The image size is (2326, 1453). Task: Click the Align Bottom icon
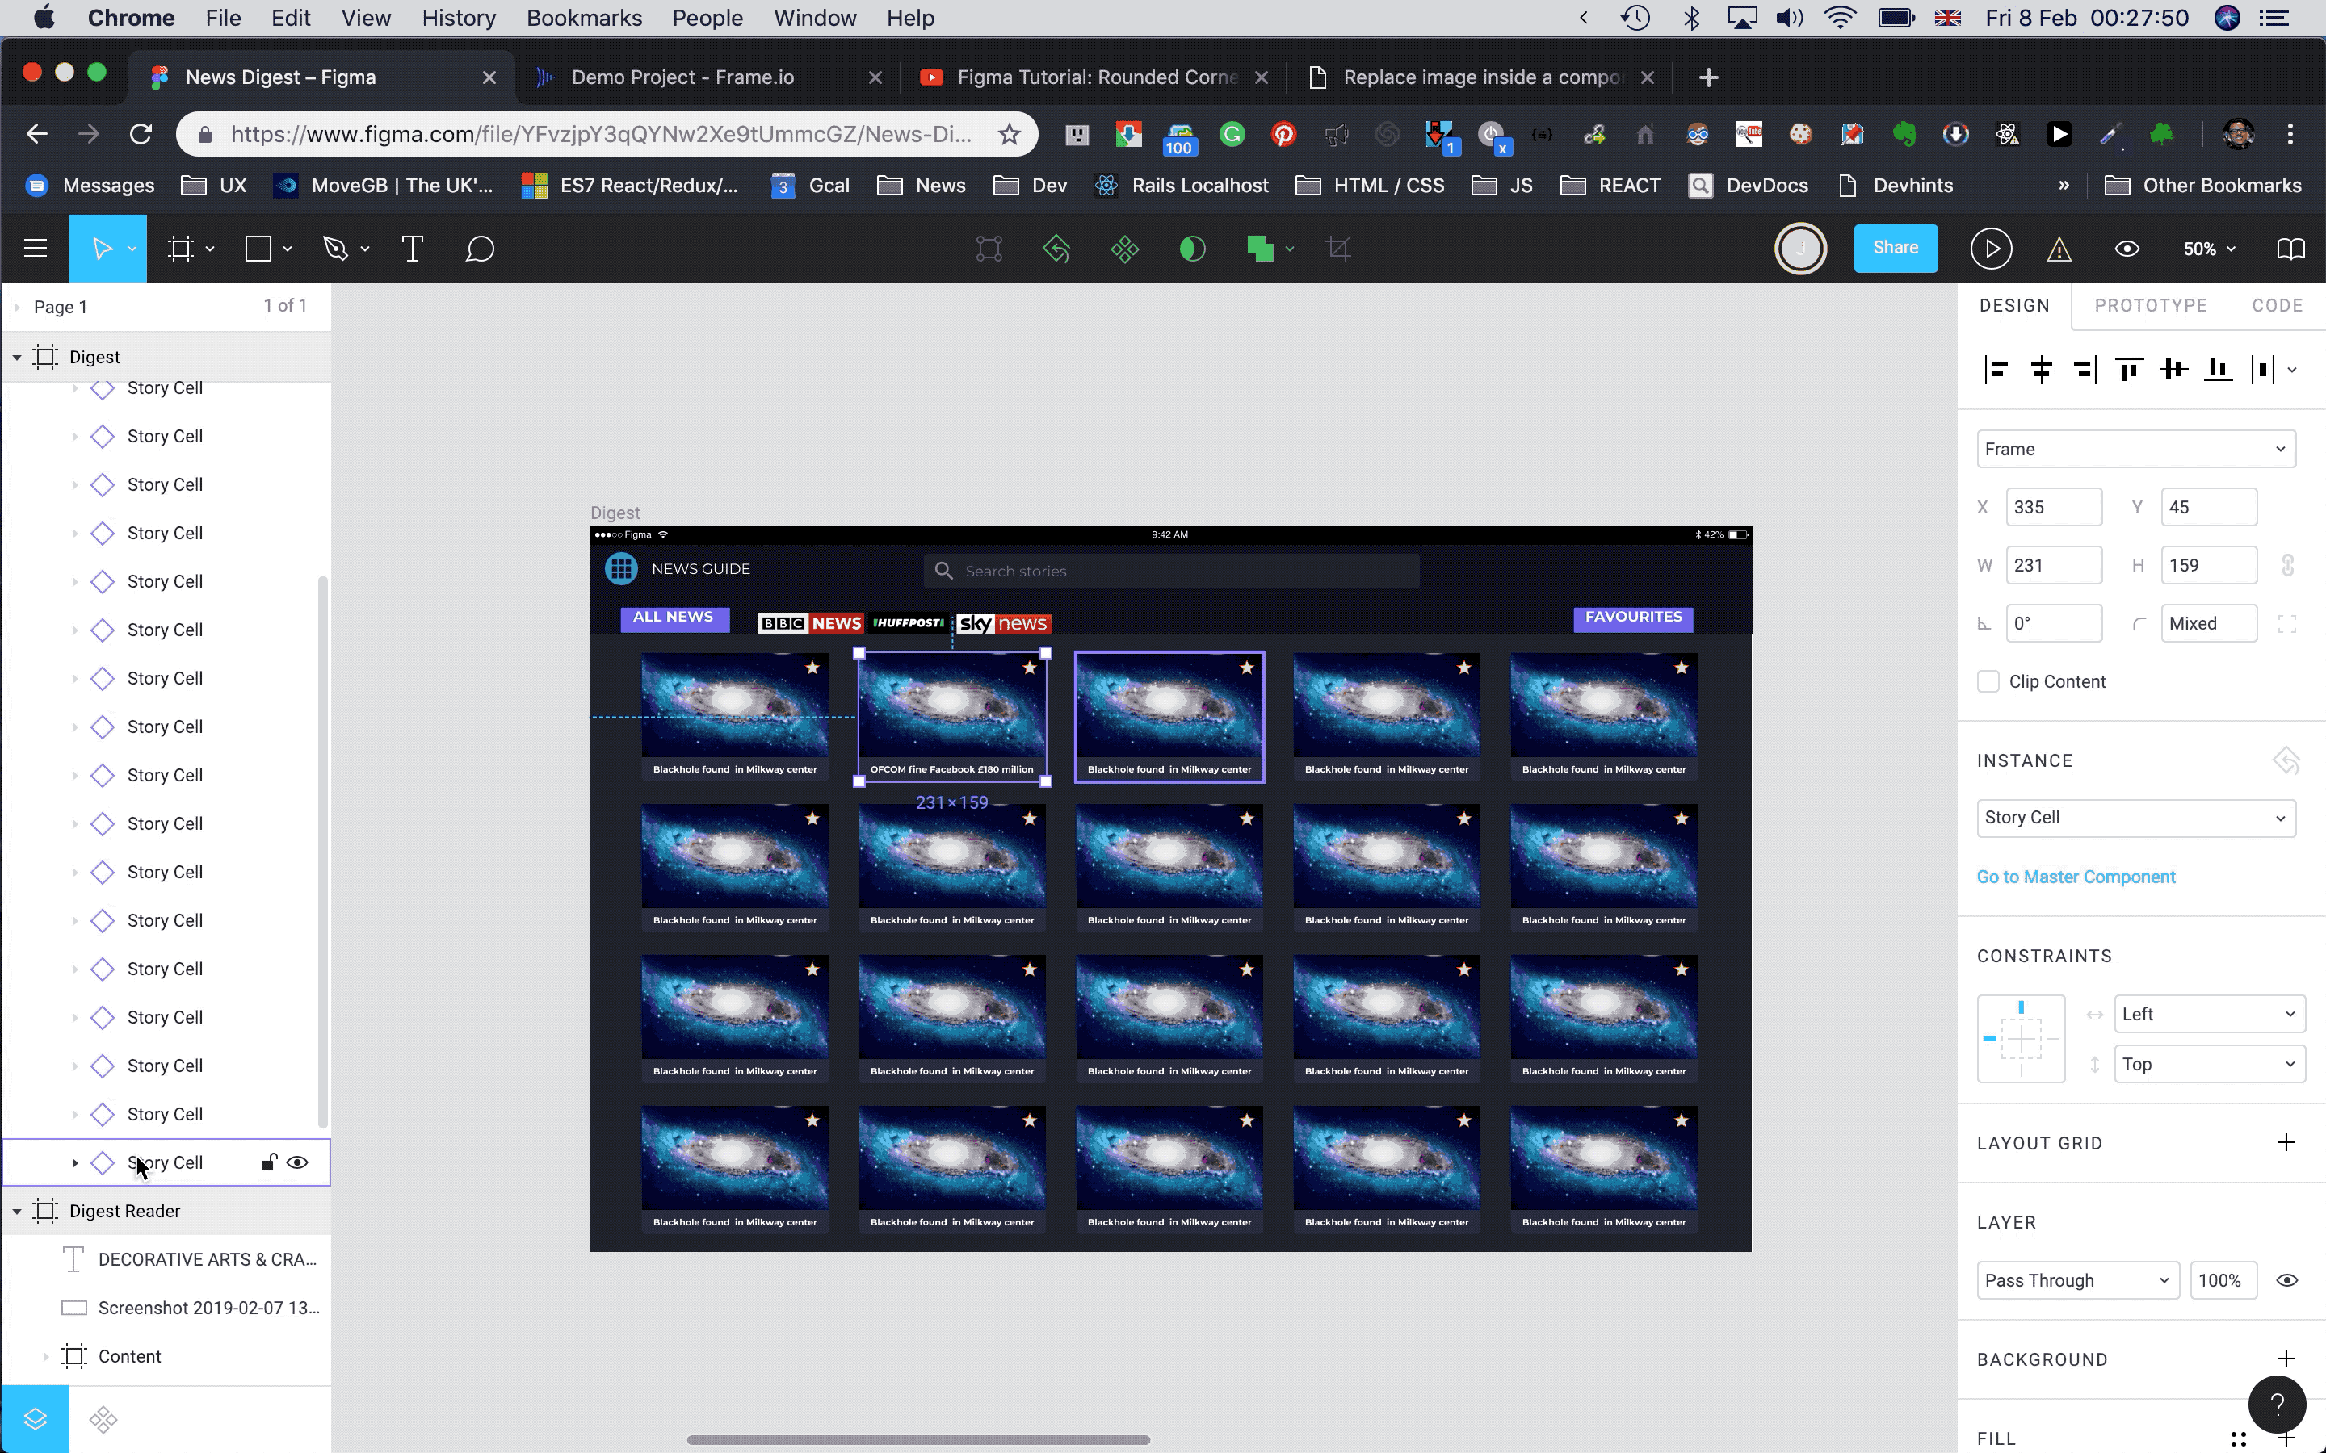(2218, 369)
